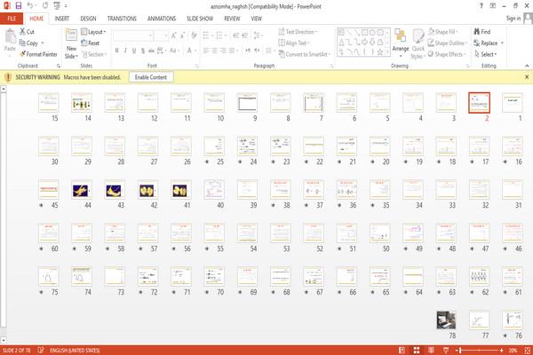Click Convert to SmartArt button
533x355 pixels.
304,54
